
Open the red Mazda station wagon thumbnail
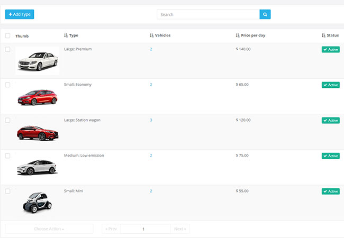(x=38, y=133)
